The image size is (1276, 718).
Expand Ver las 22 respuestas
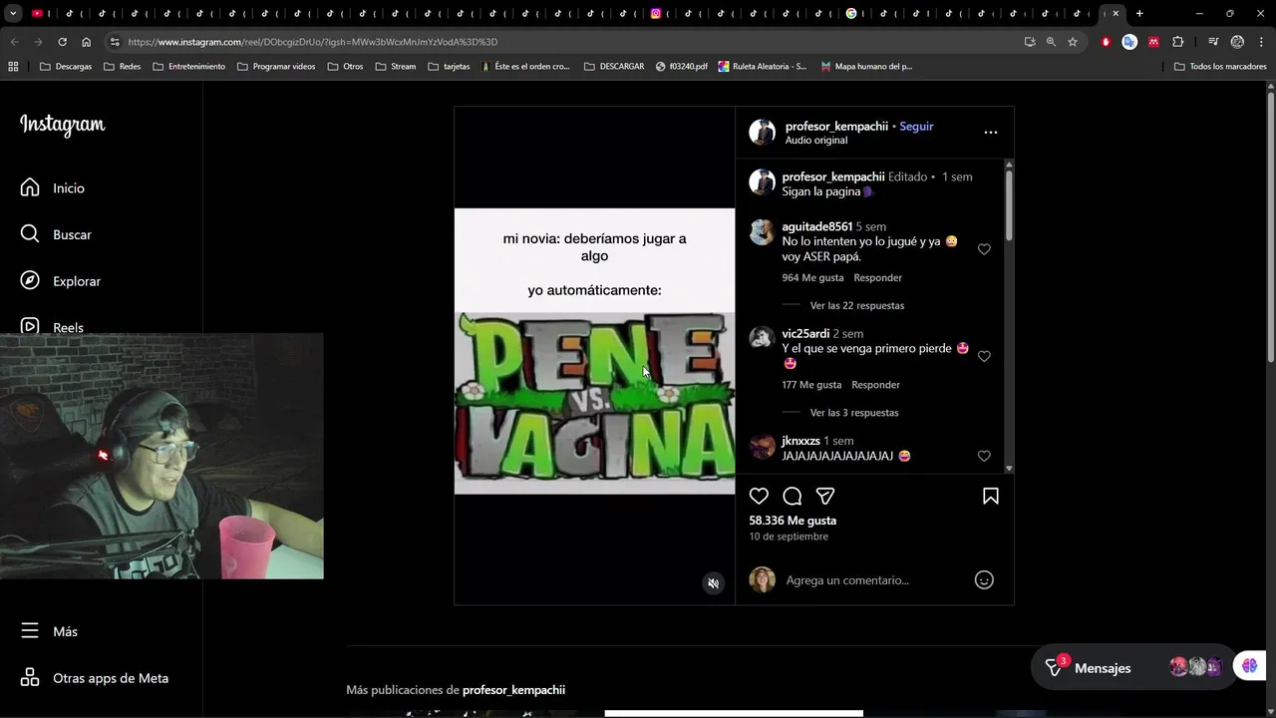tap(857, 305)
